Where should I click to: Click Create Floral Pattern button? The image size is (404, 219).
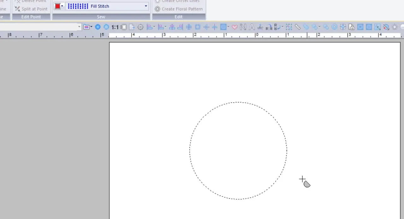tap(179, 9)
